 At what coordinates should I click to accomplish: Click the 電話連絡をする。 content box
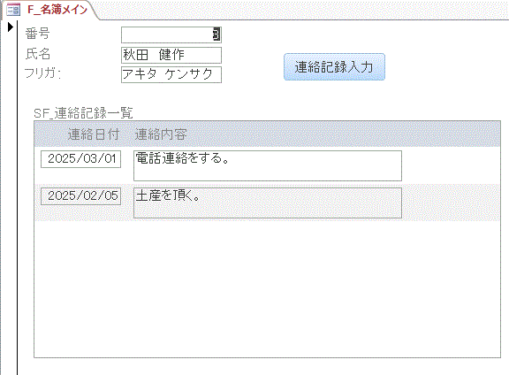pyautogui.click(x=268, y=165)
